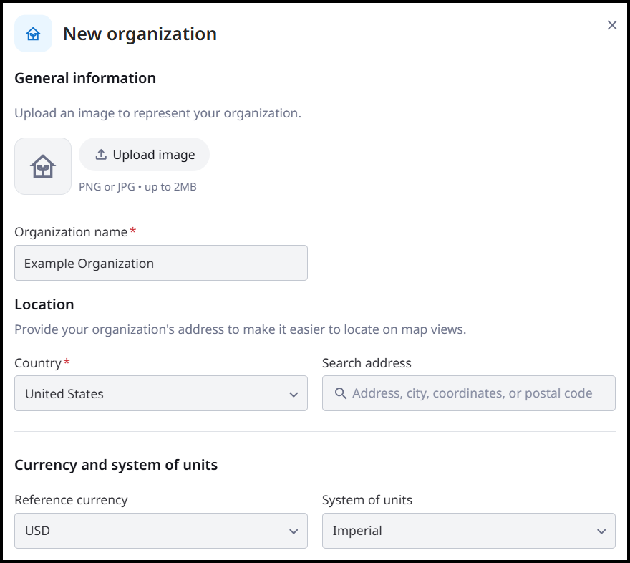The height and width of the screenshot is (563, 630).
Task: Click the Country field label
Action: click(x=38, y=363)
